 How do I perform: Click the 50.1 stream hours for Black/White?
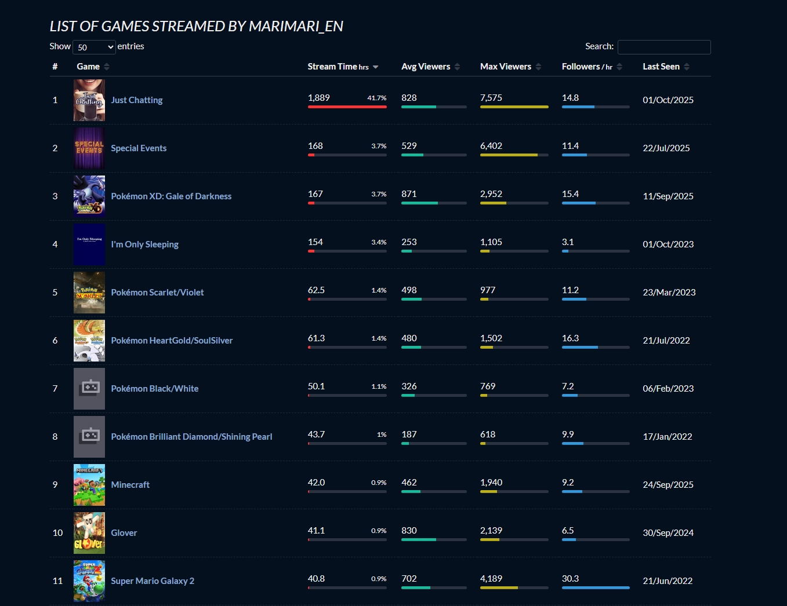[x=316, y=386]
